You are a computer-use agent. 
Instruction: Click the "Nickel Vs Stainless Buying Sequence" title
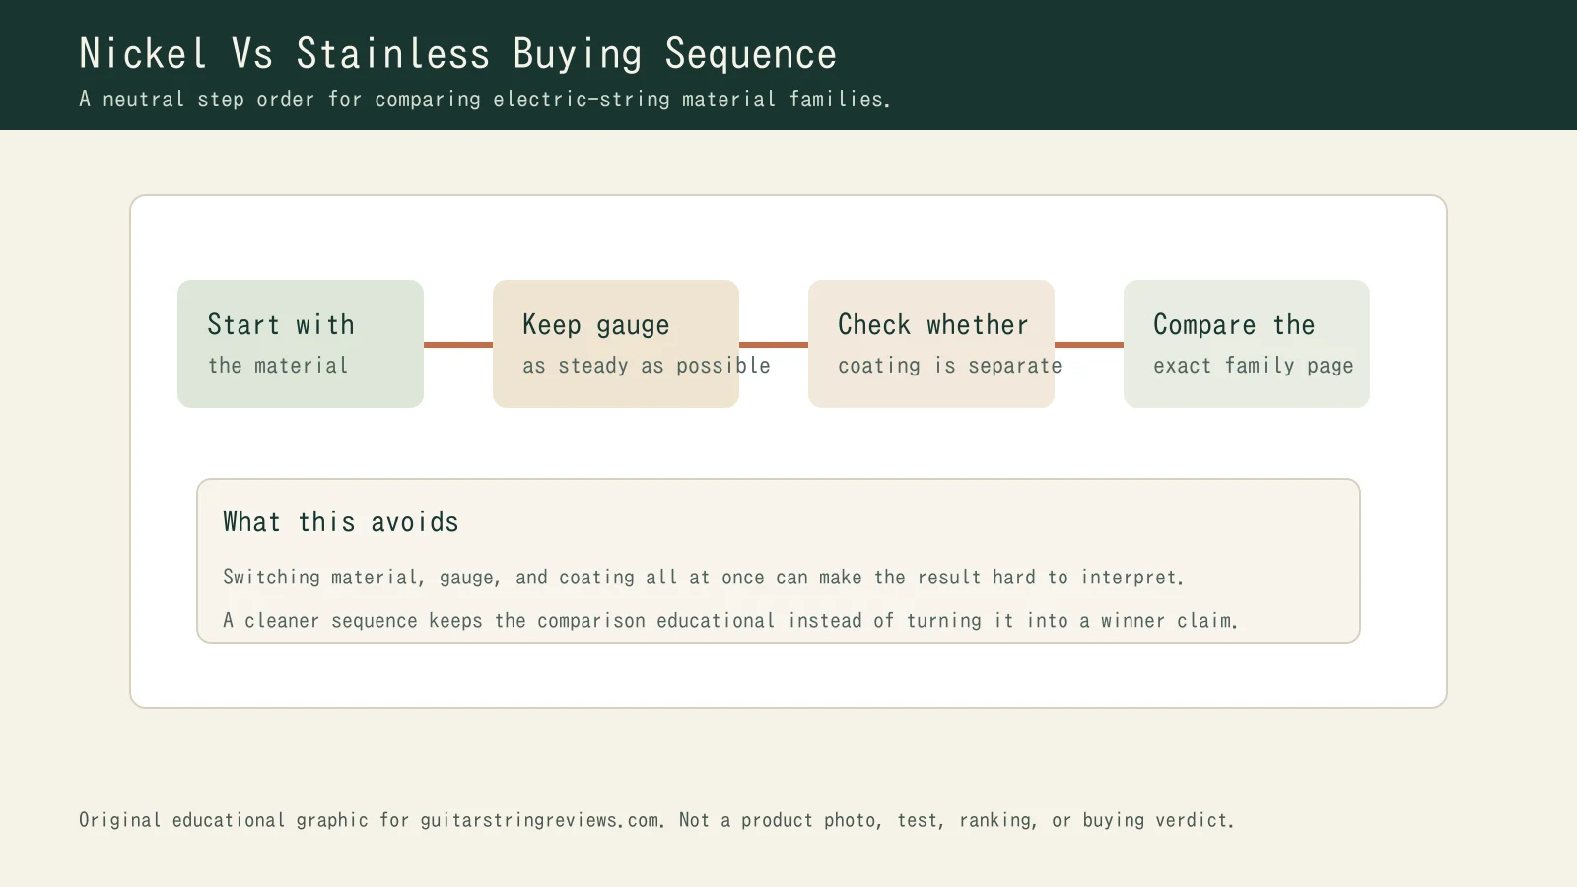[457, 54]
